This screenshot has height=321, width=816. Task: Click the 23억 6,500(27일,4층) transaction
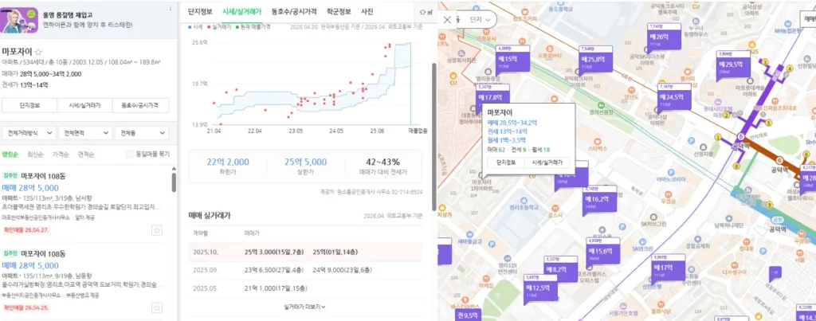point(274,270)
